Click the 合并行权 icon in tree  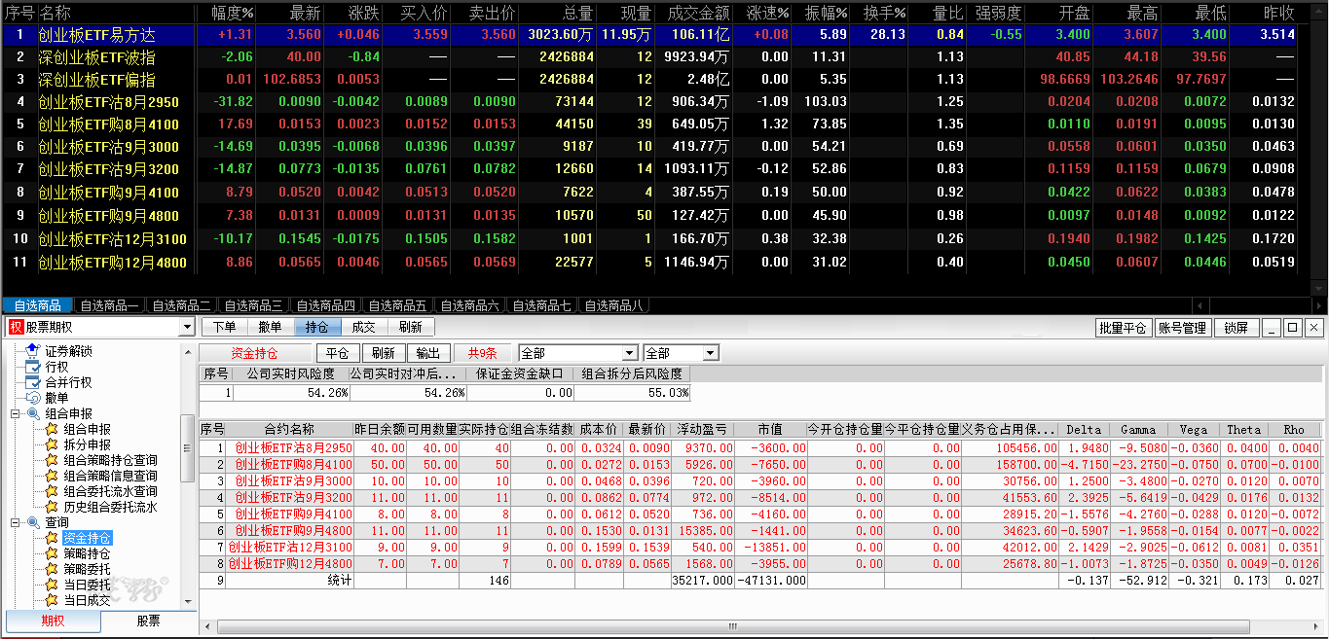click(x=33, y=382)
